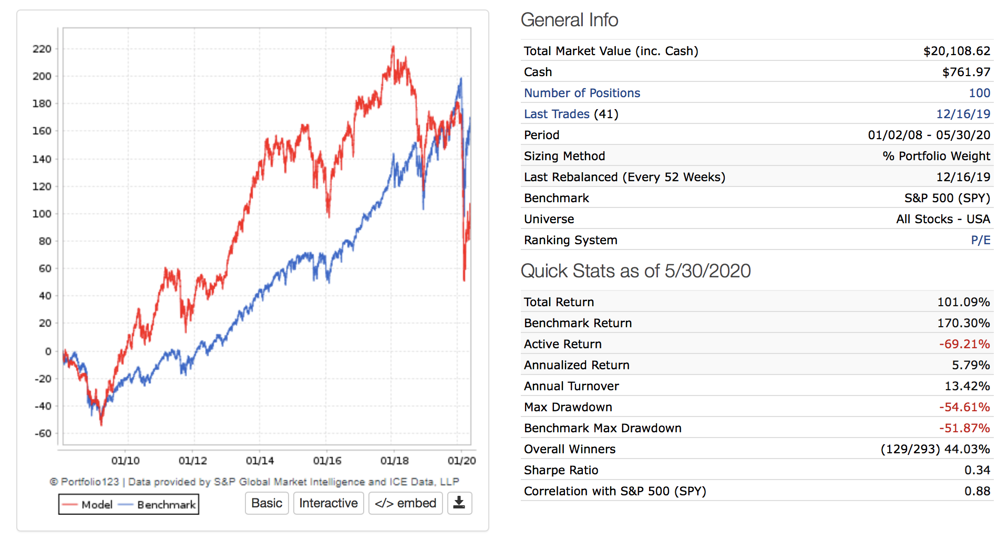Click the red Model legend line swatch

click(x=70, y=505)
